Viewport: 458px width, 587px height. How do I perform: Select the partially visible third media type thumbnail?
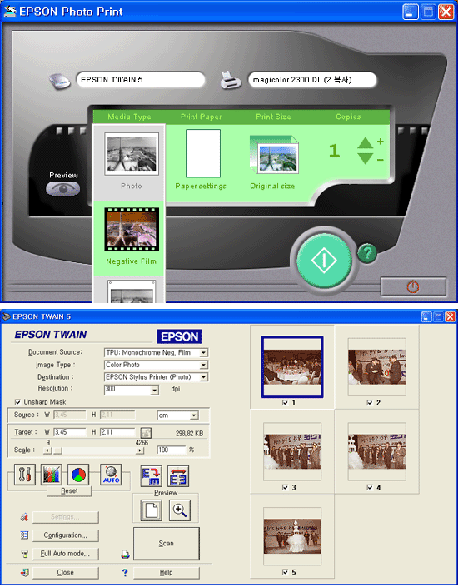132,291
